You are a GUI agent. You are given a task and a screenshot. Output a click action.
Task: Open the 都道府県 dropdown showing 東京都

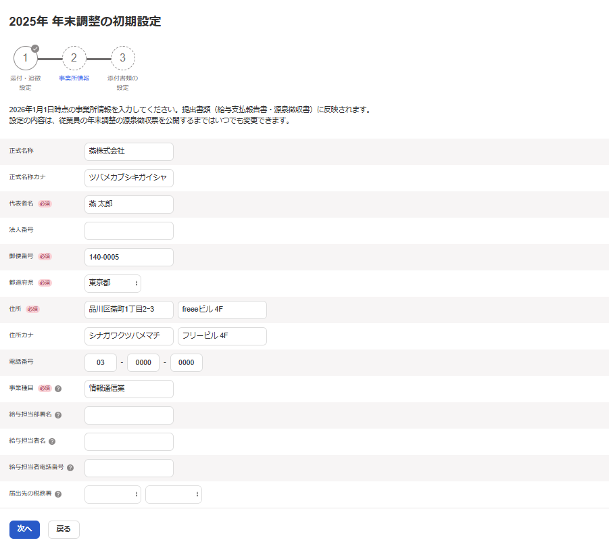(113, 283)
